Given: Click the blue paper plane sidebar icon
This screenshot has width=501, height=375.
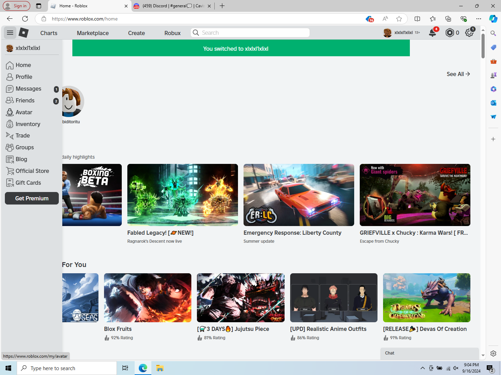Looking at the screenshot, I should [493, 117].
